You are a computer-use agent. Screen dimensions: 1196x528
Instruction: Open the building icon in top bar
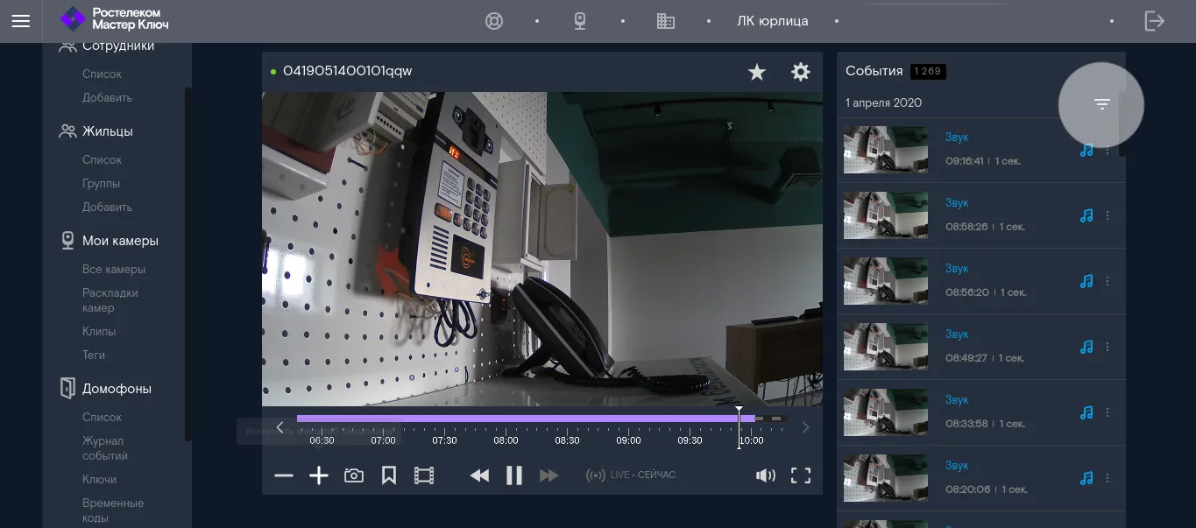[x=666, y=21]
